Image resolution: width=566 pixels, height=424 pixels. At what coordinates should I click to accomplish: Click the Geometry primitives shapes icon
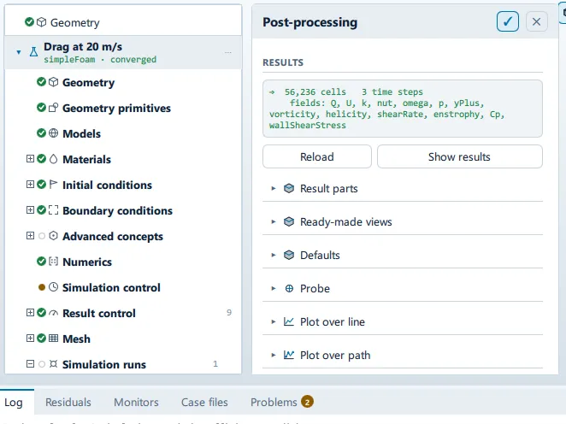click(53, 108)
